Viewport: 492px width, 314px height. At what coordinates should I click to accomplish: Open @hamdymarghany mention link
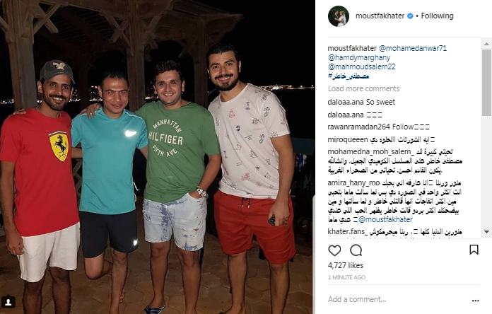pyautogui.click(x=359, y=57)
